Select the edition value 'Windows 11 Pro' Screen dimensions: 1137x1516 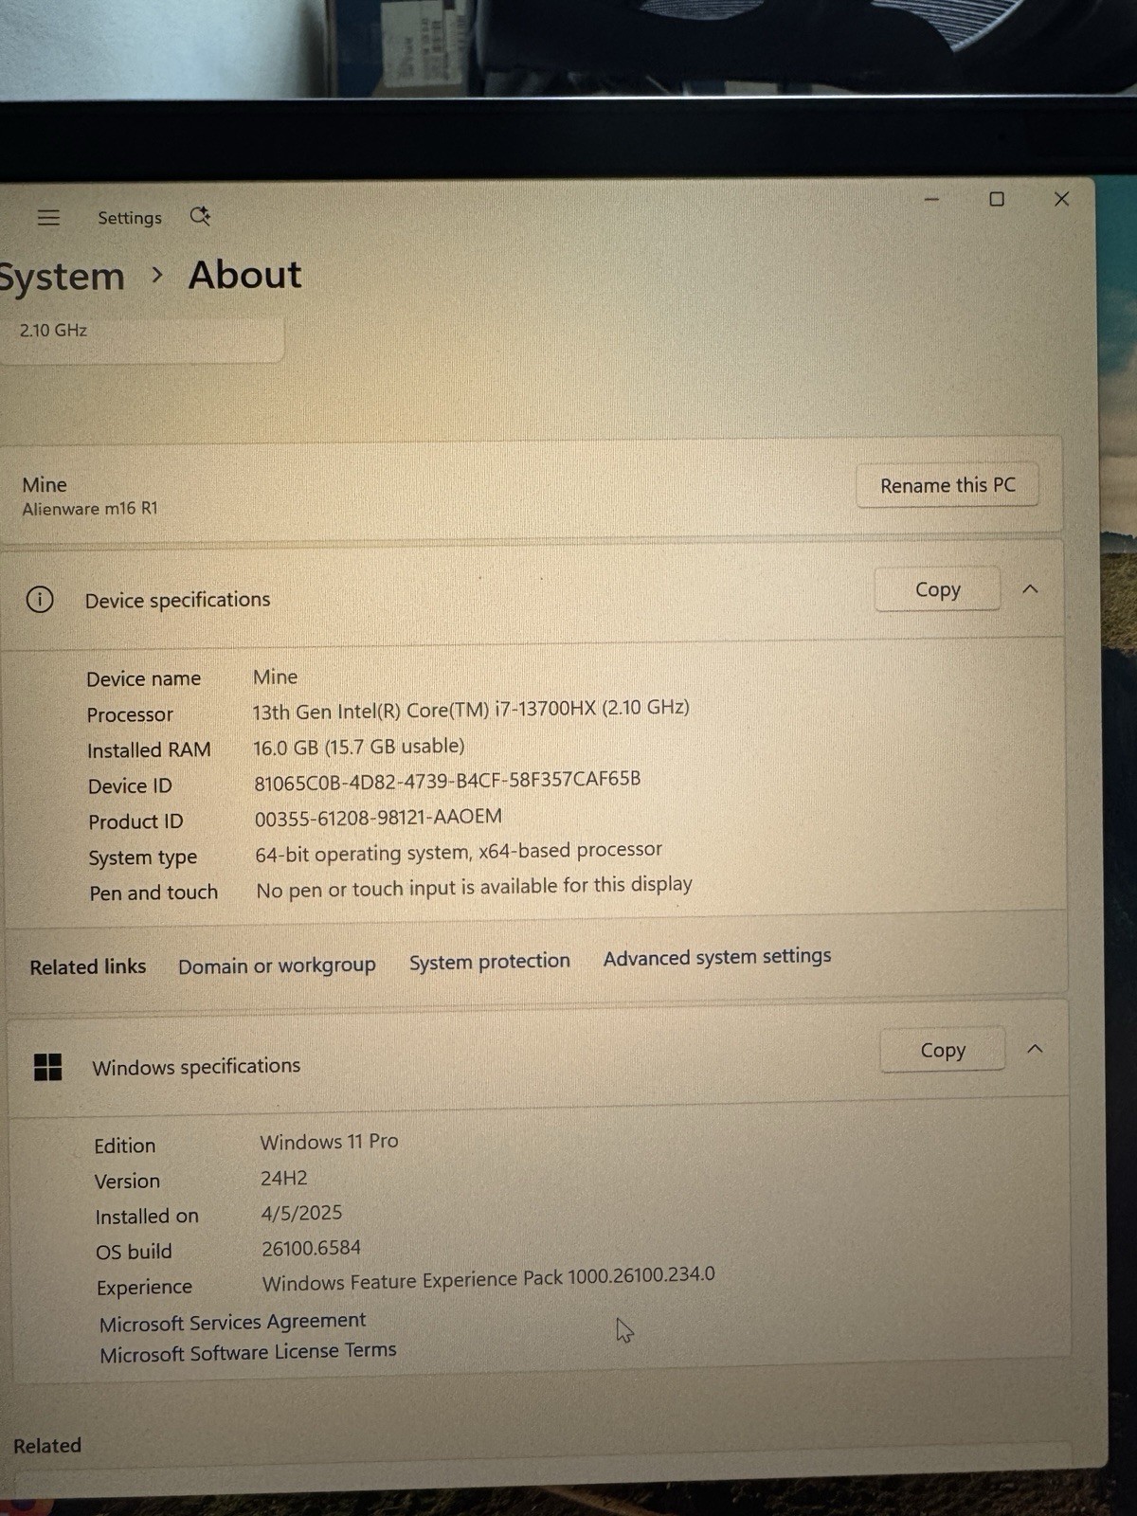pyautogui.click(x=329, y=1142)
